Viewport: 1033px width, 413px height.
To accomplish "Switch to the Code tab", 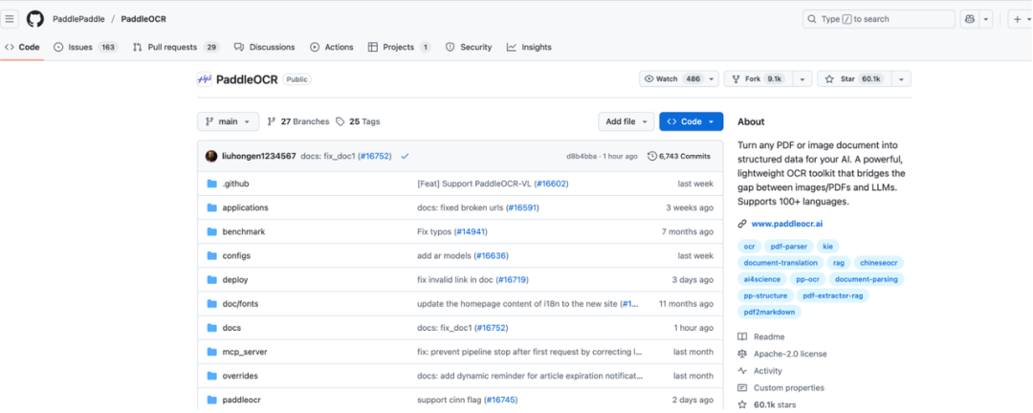I will click(x=22, y=48).
